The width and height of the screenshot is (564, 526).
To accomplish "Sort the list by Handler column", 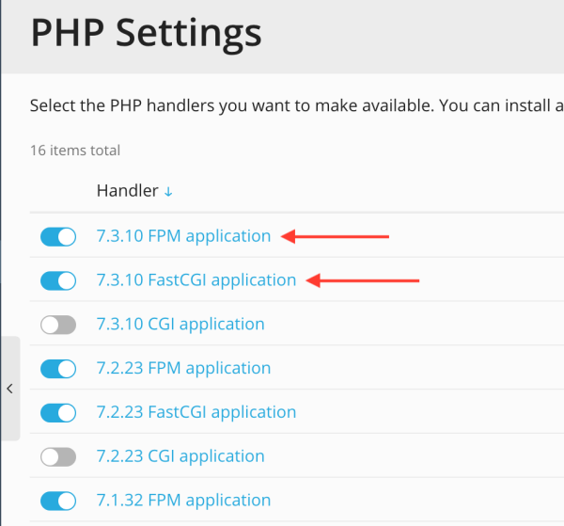I will [127, 190].
